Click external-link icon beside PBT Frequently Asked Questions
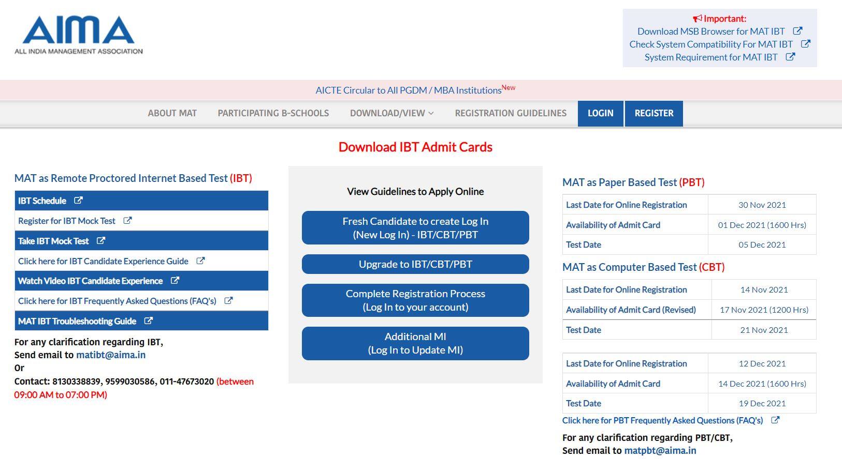842x459 pixels. coord(775,420)
